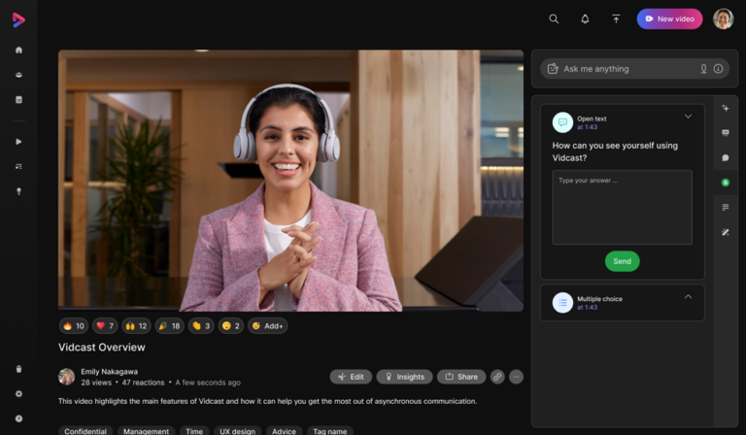Open the trash in left sidebar
Viewport: 746px width, 435px height.
[x=18, y=369]
